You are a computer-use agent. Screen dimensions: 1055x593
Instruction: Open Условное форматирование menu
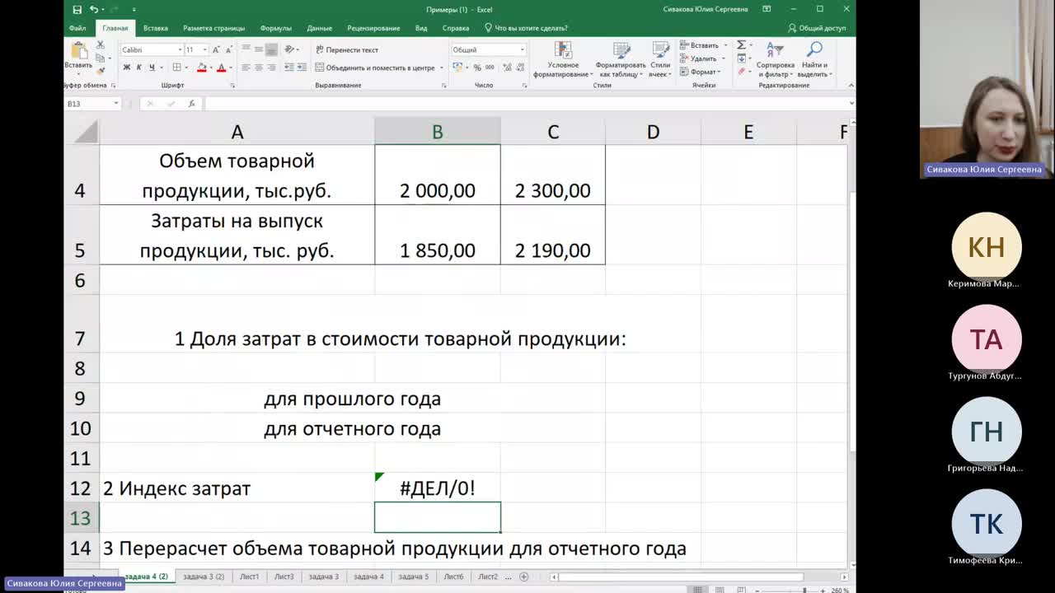563,59
